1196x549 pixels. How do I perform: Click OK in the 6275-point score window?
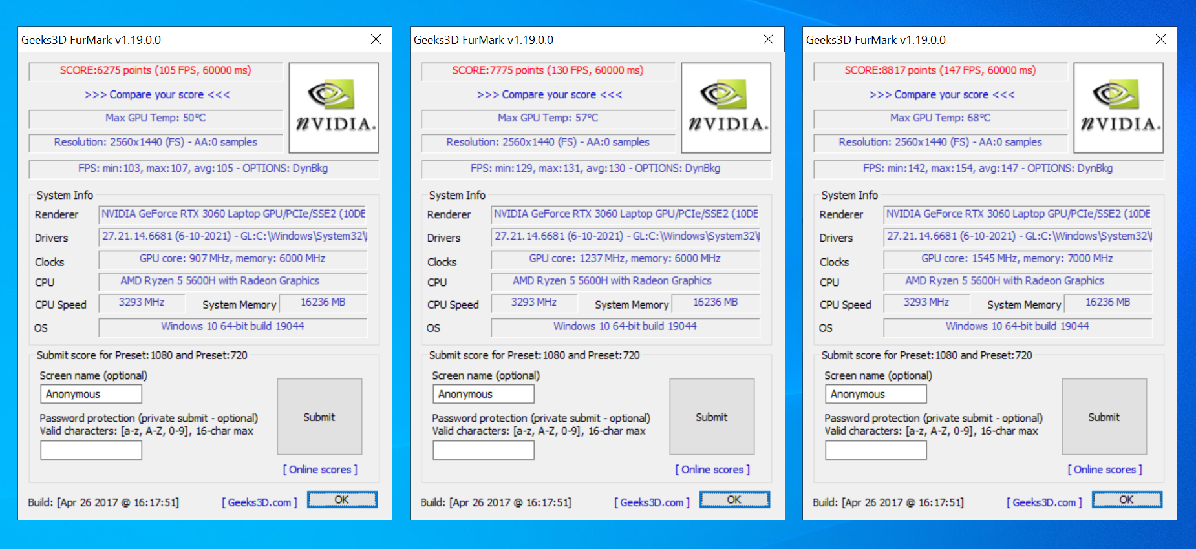tap(342, 500)
